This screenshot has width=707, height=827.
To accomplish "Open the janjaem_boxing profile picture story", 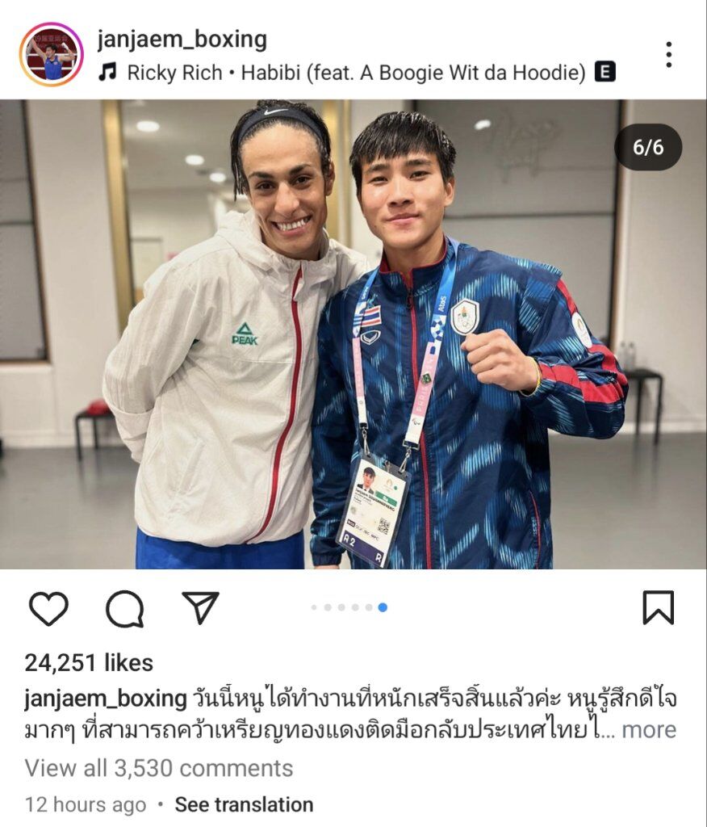I will coord(52,54).
